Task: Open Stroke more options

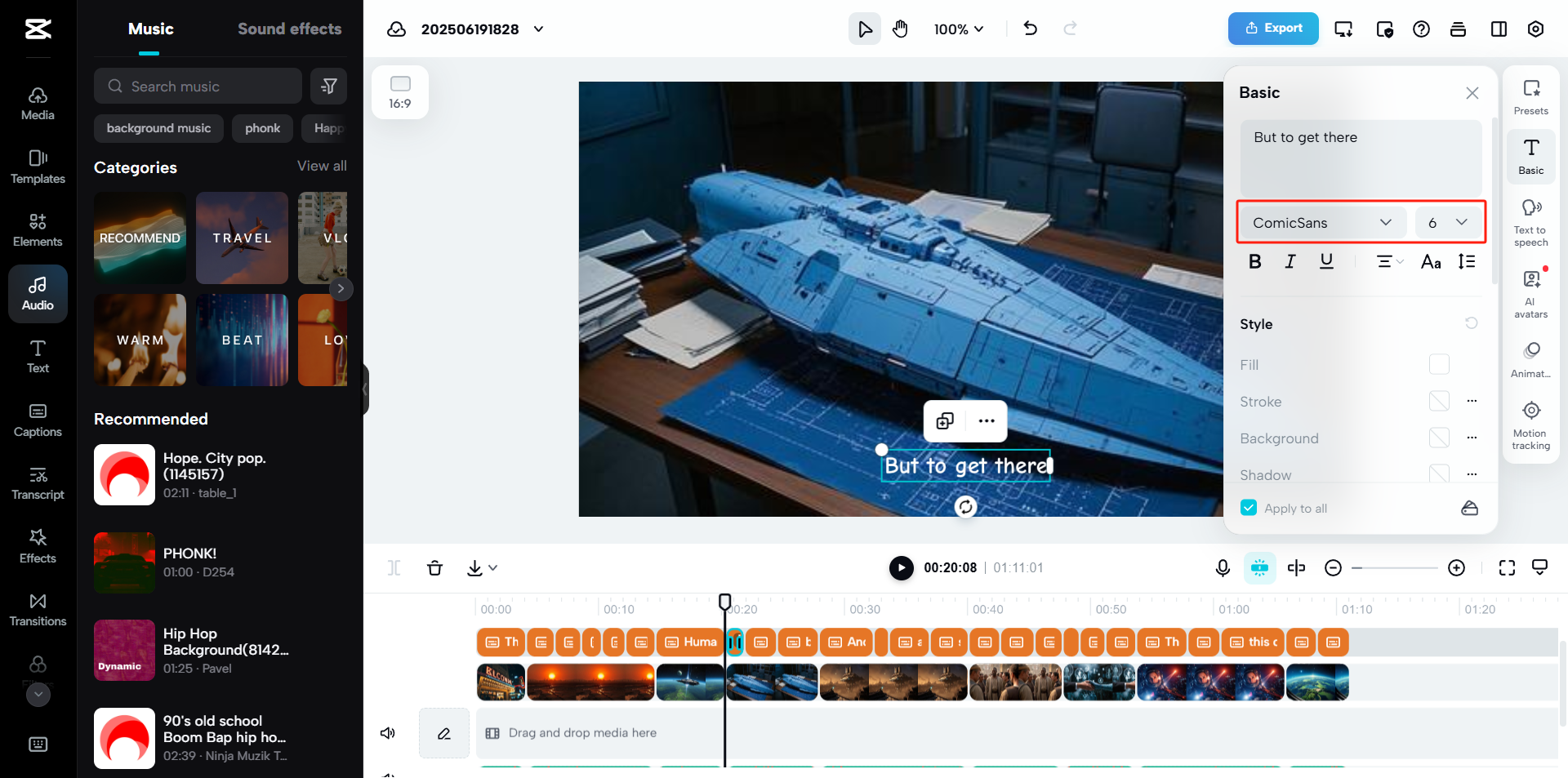Action: (x=1472, y=401)
